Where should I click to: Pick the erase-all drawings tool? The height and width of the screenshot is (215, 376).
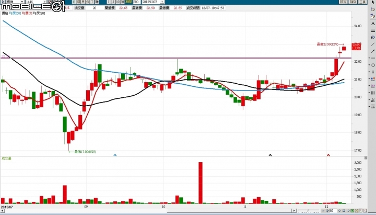click(373, 16)
